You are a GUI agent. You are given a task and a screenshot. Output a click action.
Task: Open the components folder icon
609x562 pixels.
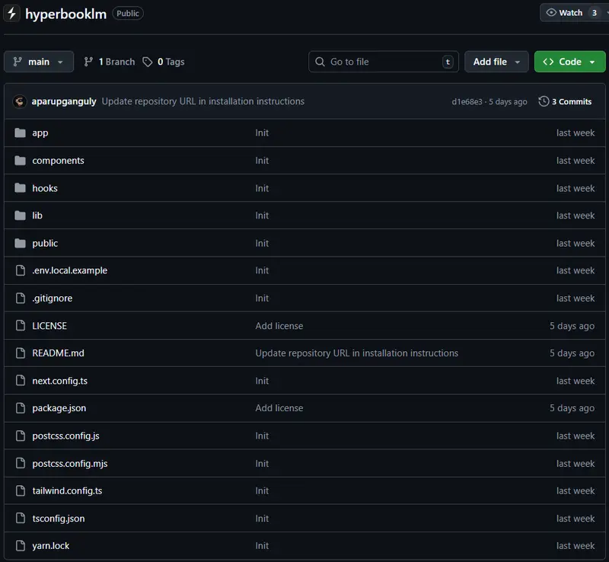click(21, 160)
